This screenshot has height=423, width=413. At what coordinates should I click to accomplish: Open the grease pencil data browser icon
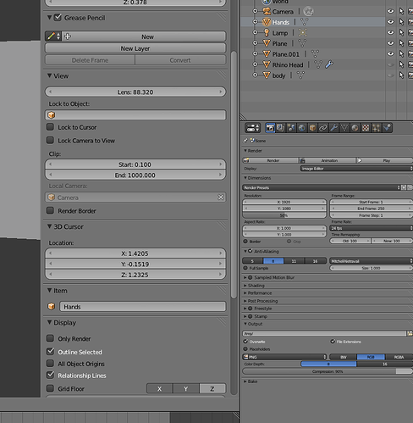click(x=53, y=36)
